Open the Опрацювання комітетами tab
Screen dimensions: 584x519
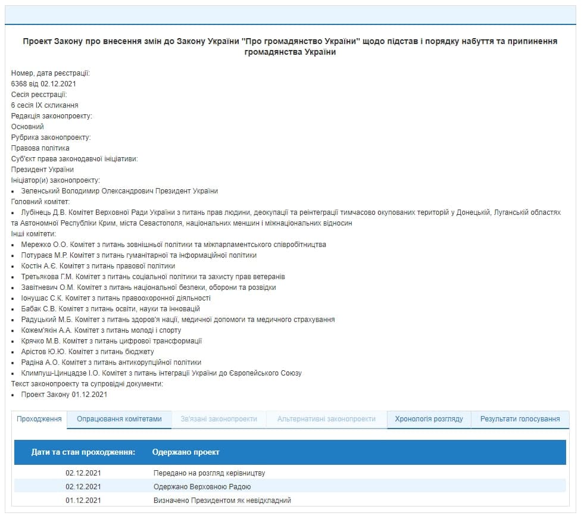tap(119, 419)
